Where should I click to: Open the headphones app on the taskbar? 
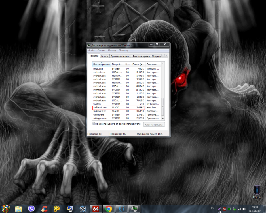(x=121, y=209)
